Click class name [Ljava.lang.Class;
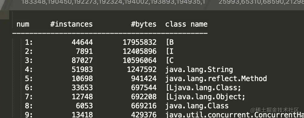This screenshot has width=304, height=118. click(x=203, y=88)
